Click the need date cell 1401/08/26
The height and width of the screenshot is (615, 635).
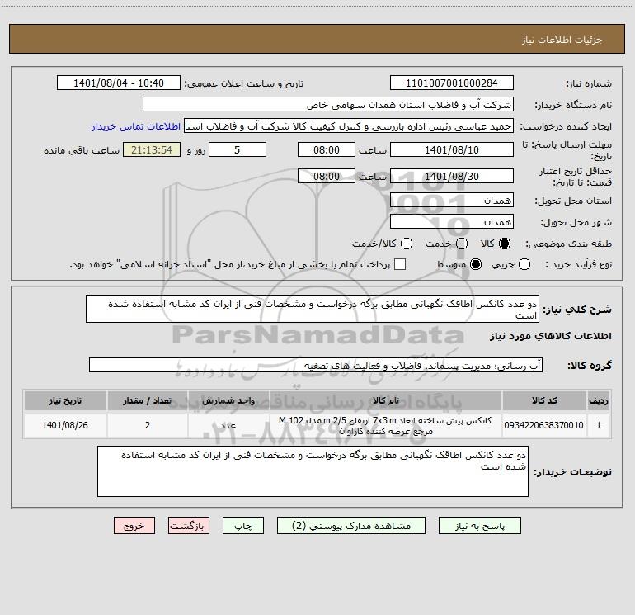[x=65, y=425]
